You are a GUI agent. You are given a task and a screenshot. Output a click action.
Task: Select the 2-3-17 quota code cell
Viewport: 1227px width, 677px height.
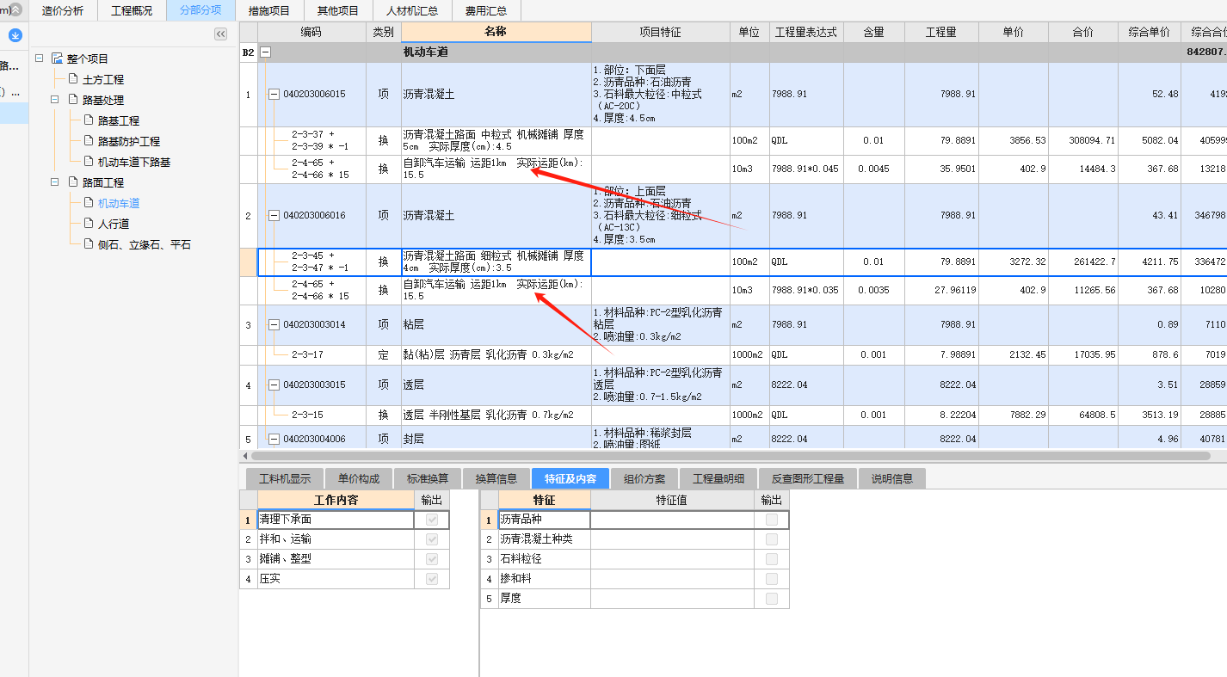(311, 354)
